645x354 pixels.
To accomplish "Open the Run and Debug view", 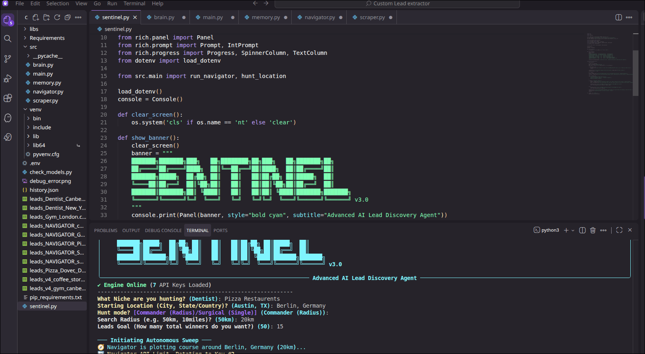I will point(8,78).
